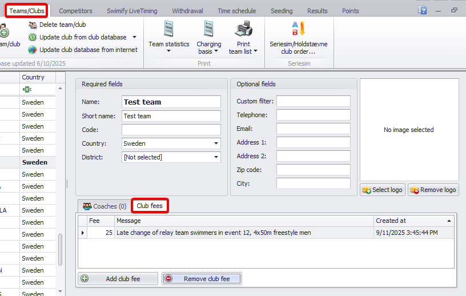Open Update club from database dropdown arrow
Viewport: 466px width, 296px height.
[x=134, y=37]
